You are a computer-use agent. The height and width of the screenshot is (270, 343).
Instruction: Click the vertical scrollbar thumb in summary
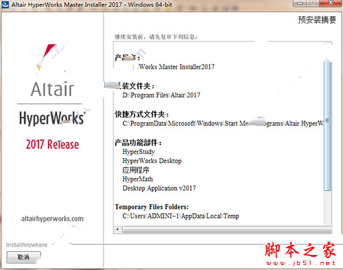pyautogui.click(x=327, y=125)
